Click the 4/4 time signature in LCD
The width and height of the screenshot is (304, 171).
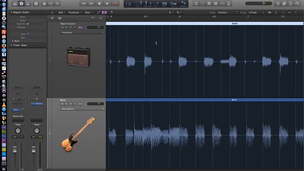pyautogui.click(x=183, y=3)
